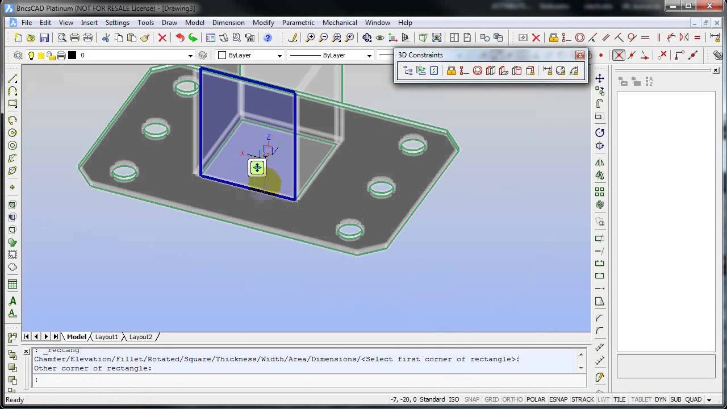The height and width of the screenshot is (409, 727).
Task: Redo with the green arrow icon
Action: tap(193, 38)
